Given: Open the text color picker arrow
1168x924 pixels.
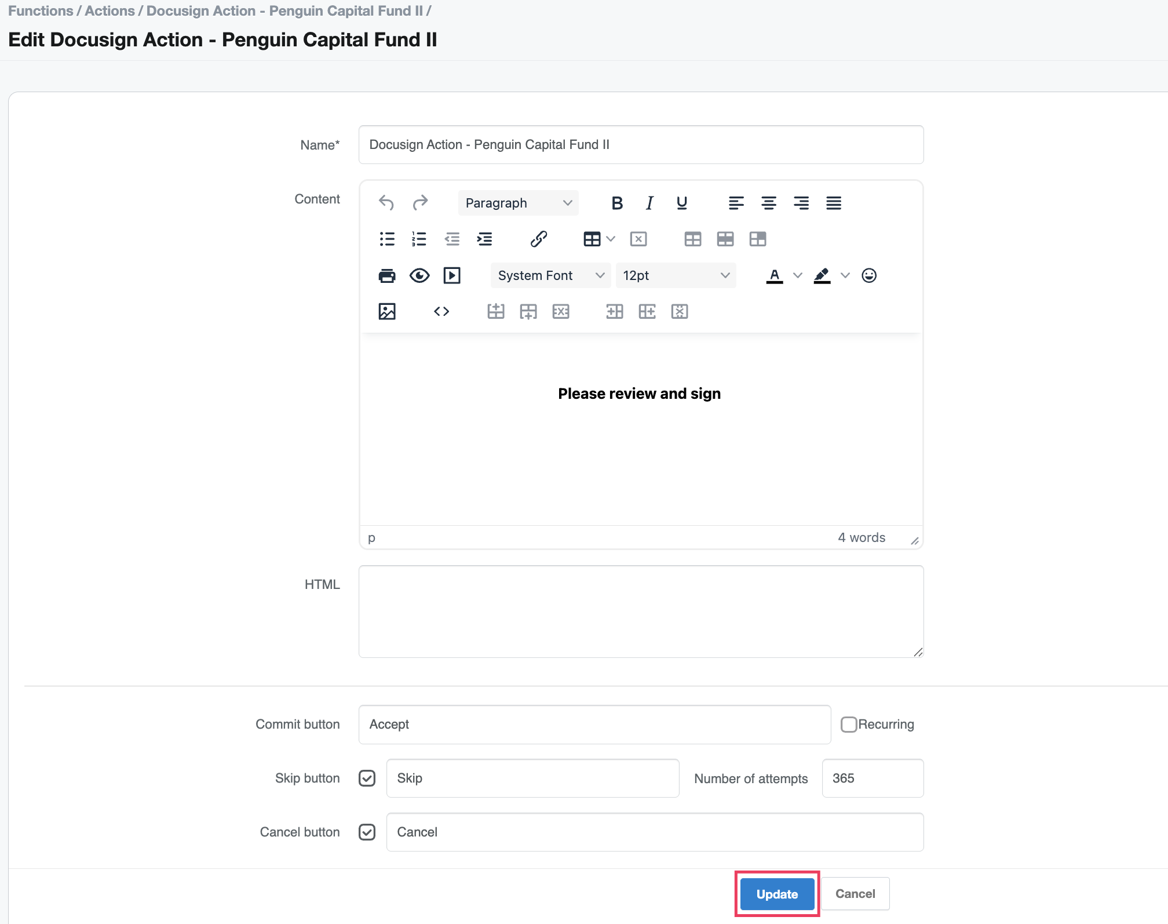Looking at the screenshot, I should pos(798,275).
